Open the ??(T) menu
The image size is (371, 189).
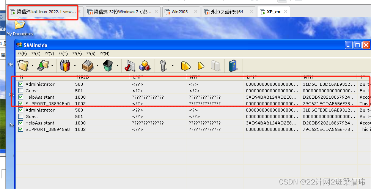pyautogui.click(x=63, y=54)
